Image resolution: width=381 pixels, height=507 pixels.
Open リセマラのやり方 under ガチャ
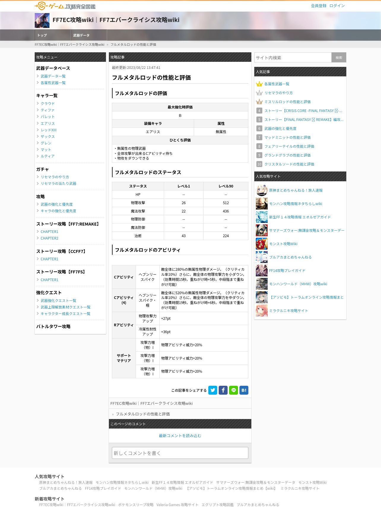(x=55, y=177)
